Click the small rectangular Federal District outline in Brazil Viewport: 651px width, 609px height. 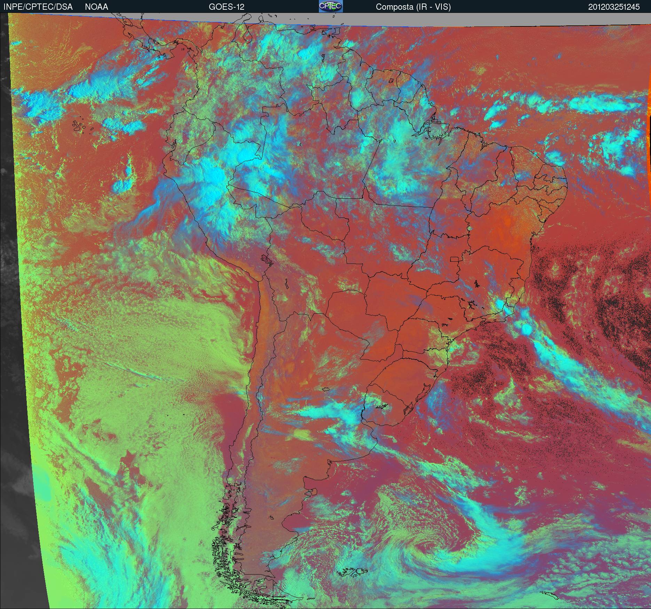[455, 259]
